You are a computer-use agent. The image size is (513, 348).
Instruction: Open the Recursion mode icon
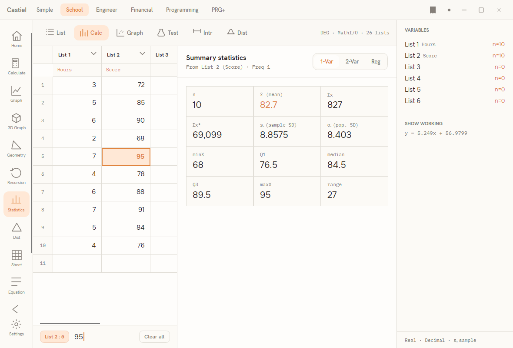pyautogui.click(x=17, y=177)
